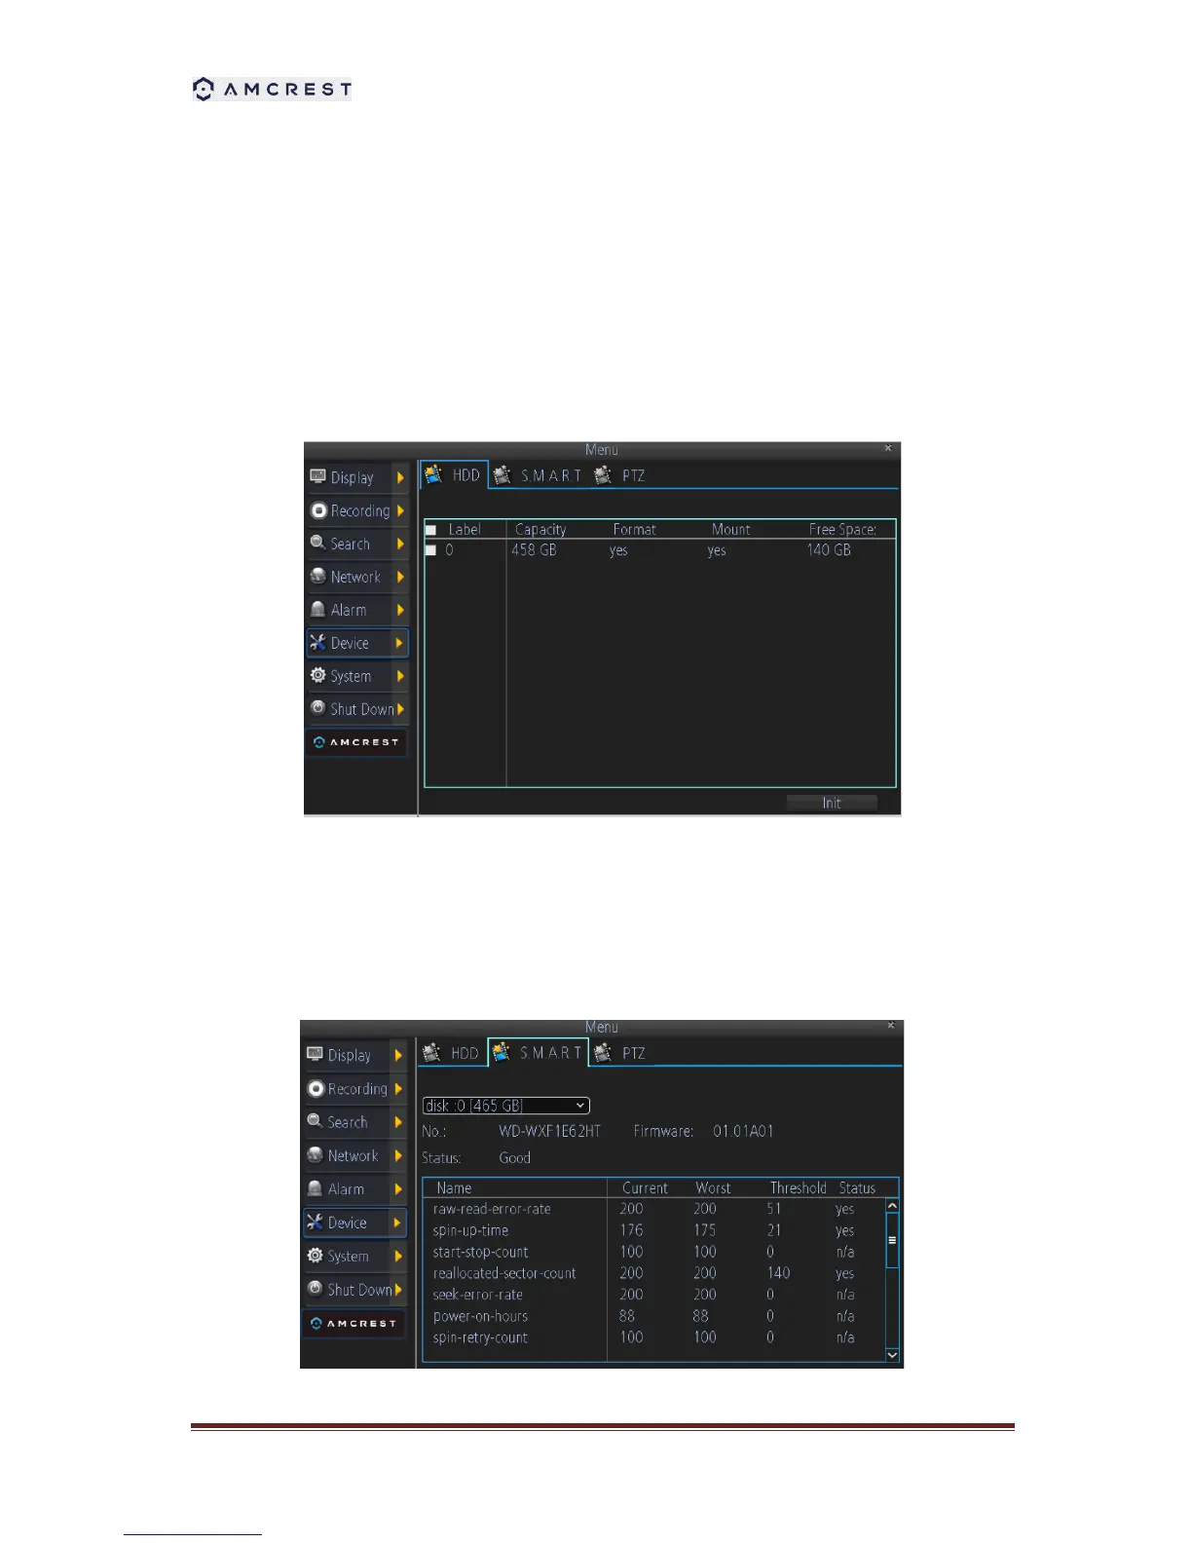Click the S.M.A.R.T list scrollbar up arrow
This screenshot has width=1192, height=1543.
click(x=892, y=1206)
